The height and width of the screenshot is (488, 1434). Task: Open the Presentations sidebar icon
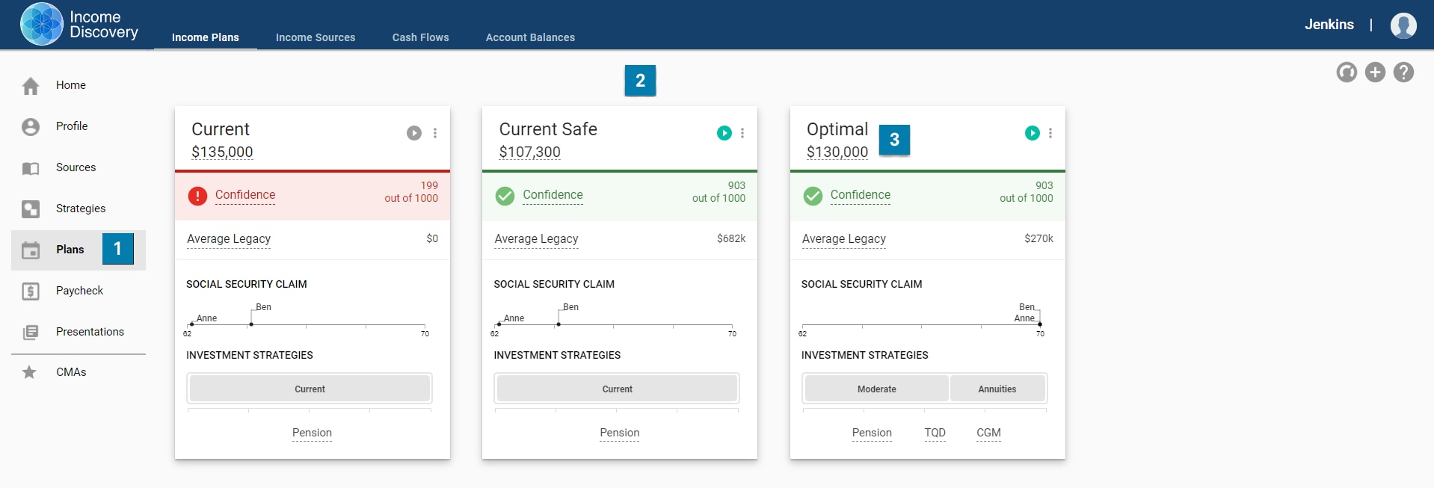point(31,333)
